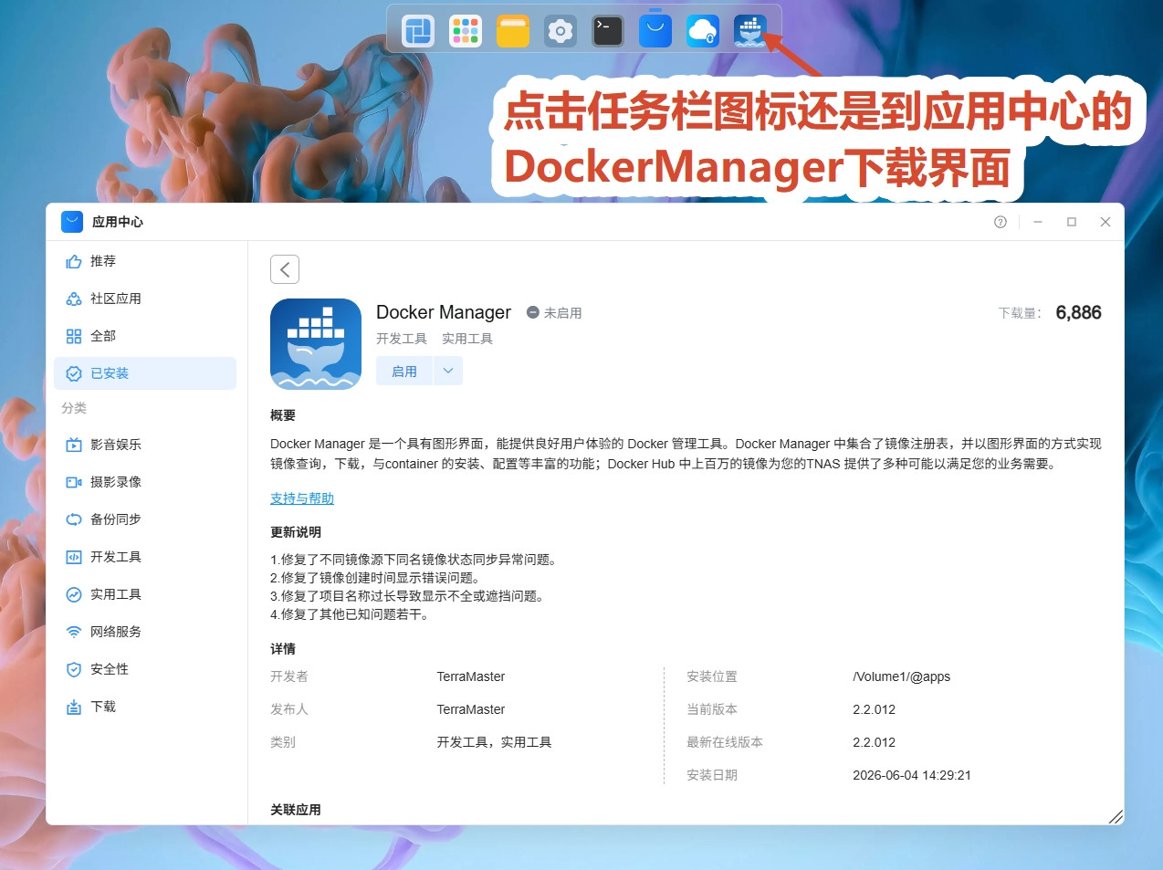Viewport: 1163px width, 870px height.
Task: Expand the dropdown arrow beside 启用
Action: pyautogui.click(x=448, y=372)
